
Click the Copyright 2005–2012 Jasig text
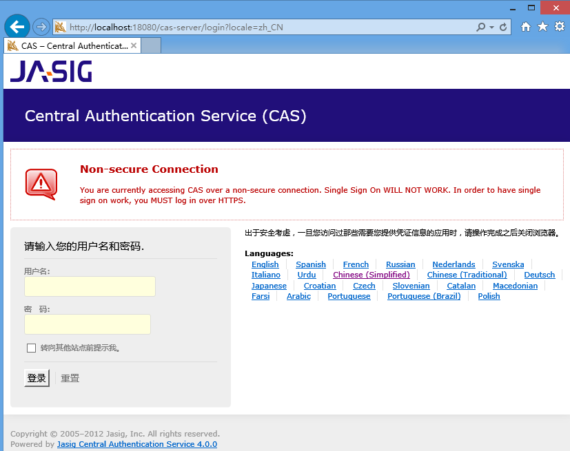pos(115,434)
